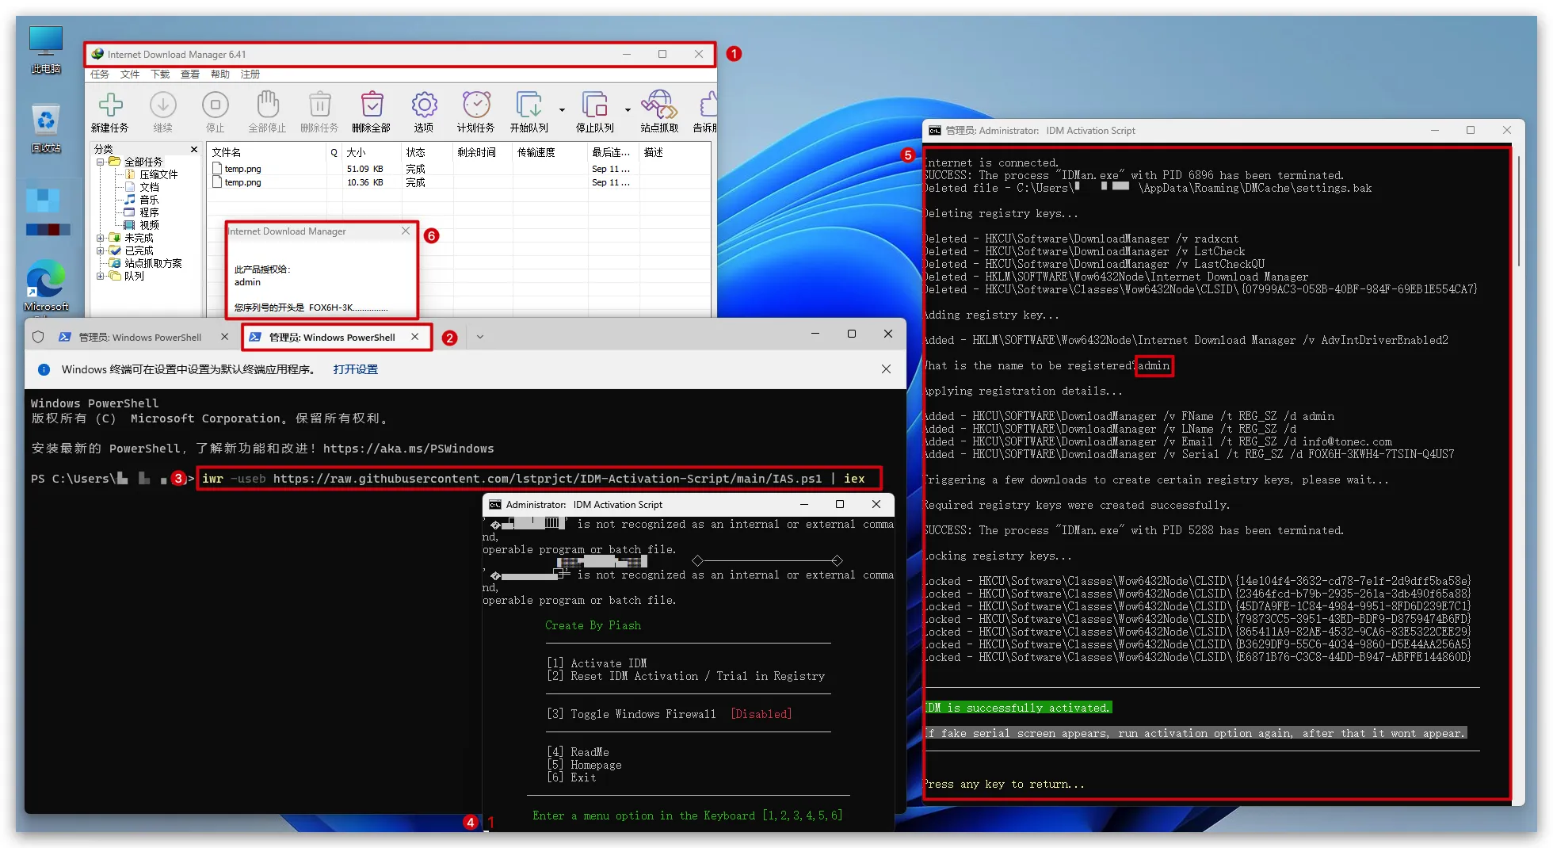
Task: Open IDM 选项 (options) gear icon
Action: point(424,105)
